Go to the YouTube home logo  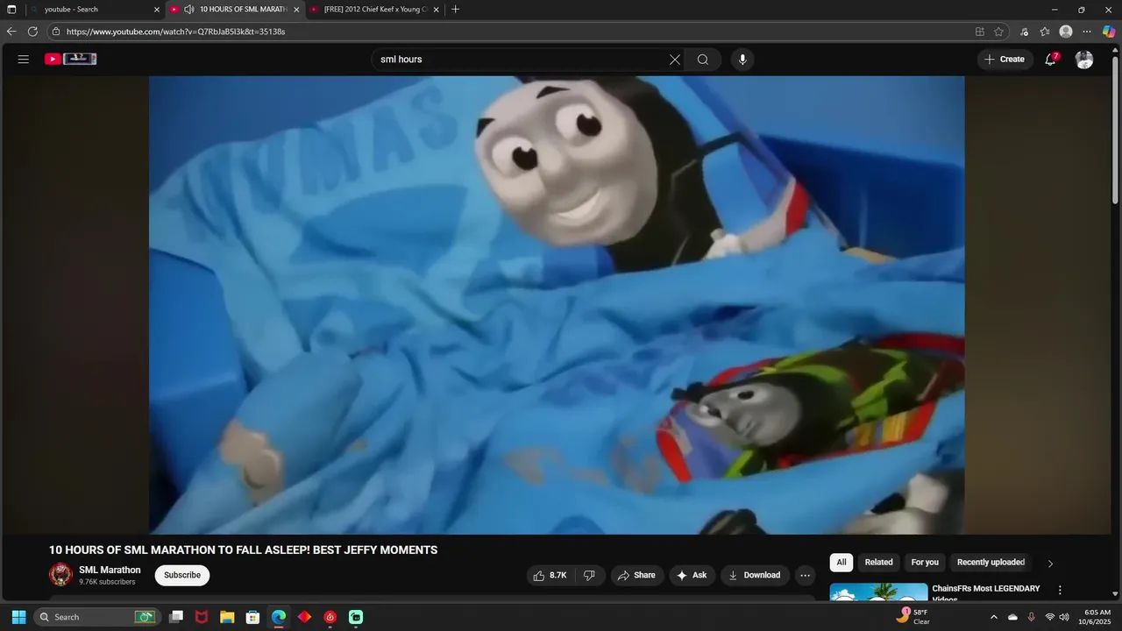71,59
